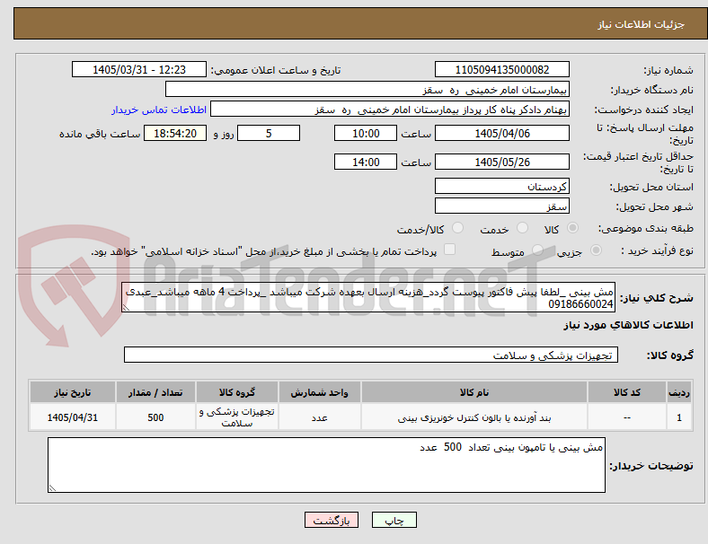Toggle the اسناد خزانه اسلامی payment checkbox

450,250
